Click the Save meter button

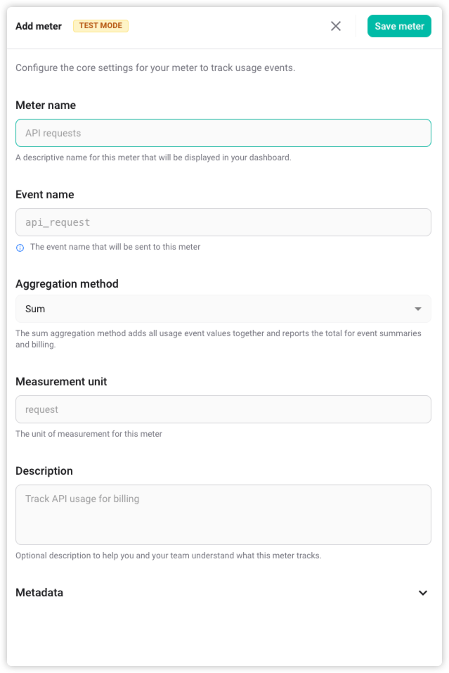(399, 26)
